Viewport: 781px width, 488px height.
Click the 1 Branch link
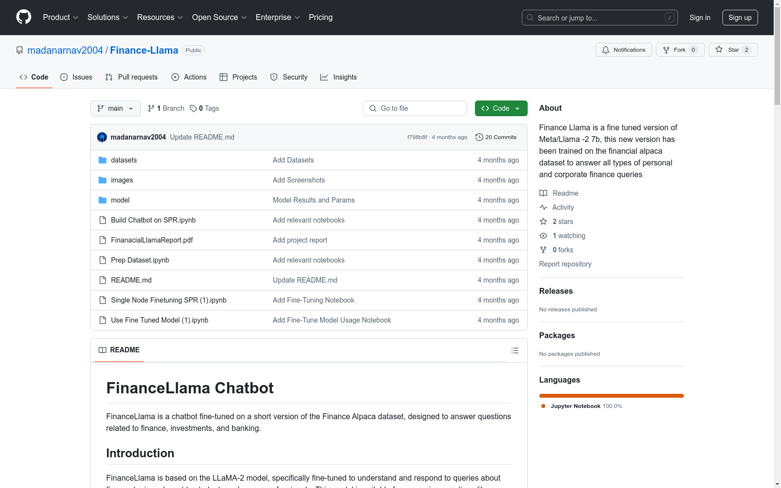coord(166,108)
